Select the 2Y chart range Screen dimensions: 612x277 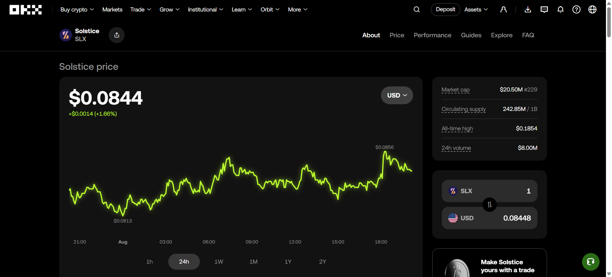(x=323, y=262)
